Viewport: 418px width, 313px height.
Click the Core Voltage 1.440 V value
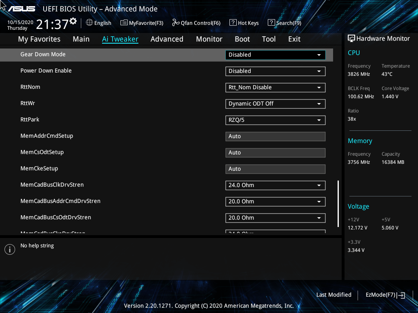pos(390,97)
